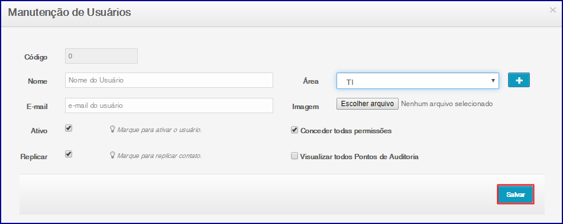The width and height of the screenshot is (563, 224).
Task: Click the 'Código' label
Action: (x=36, y=57)
